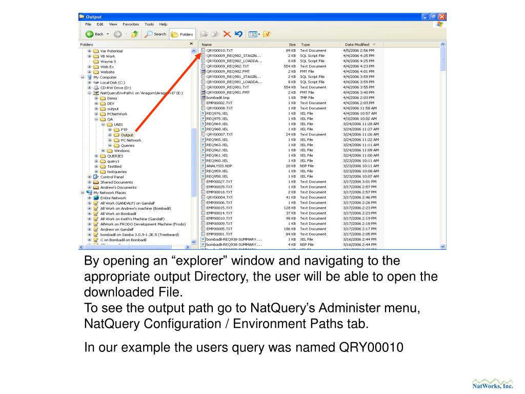Open the File menu
Screen dimensions: 525x394
[88, 24]
